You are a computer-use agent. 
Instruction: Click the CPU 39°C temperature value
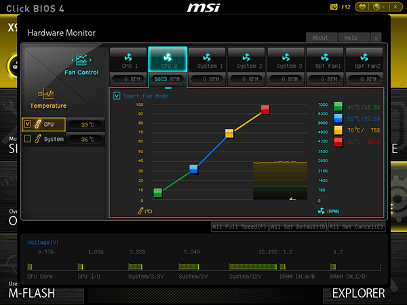pos(86,125)
